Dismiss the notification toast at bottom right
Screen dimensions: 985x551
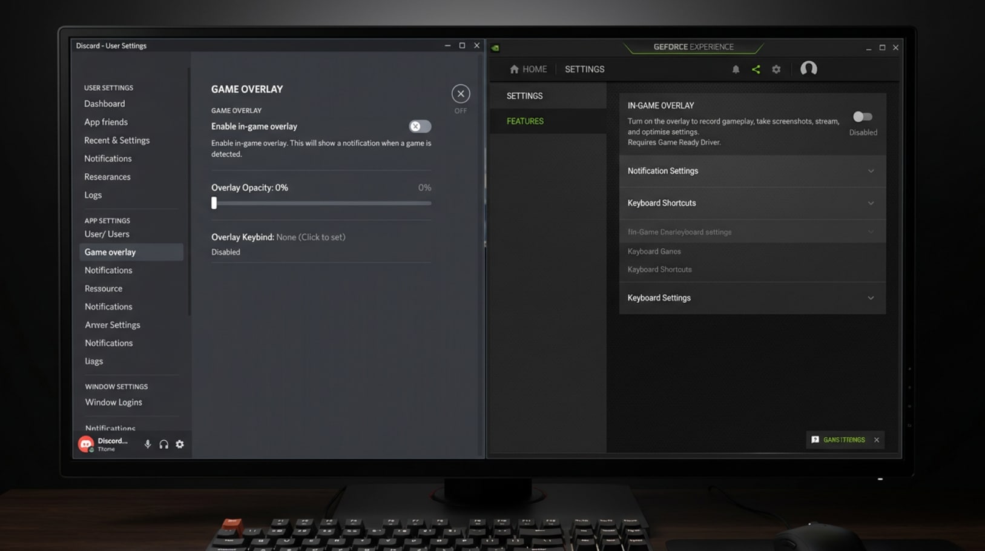pos(876,440)
